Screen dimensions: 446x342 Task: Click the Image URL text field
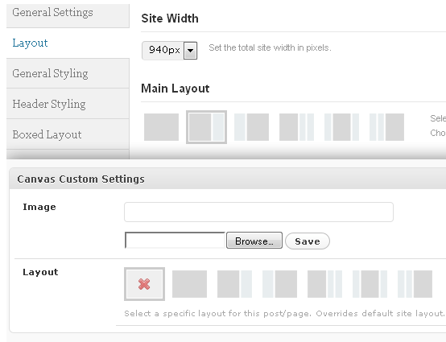point(259,212)
